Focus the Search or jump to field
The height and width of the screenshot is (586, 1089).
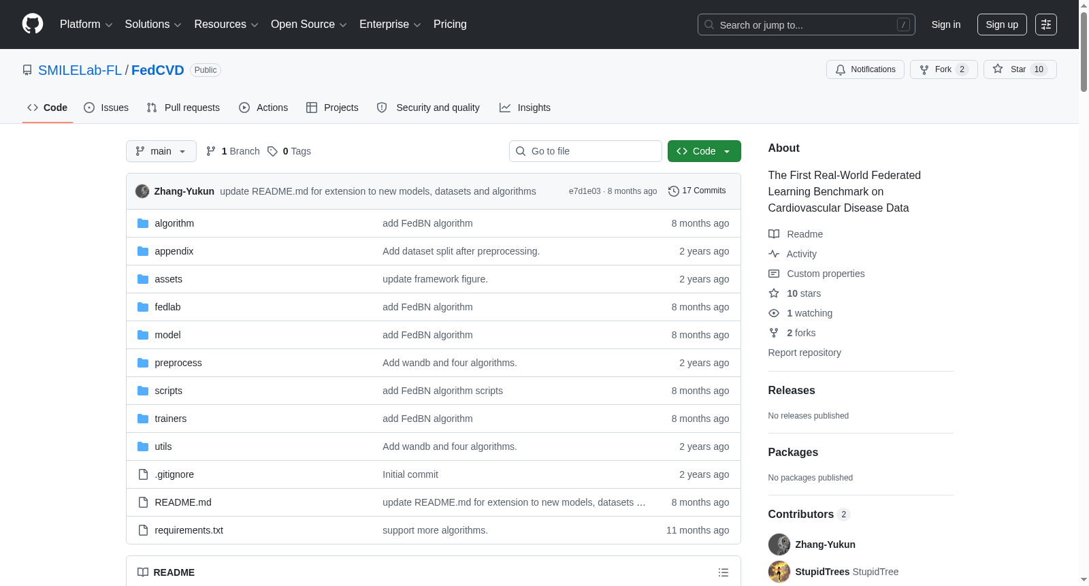[807, 25]
